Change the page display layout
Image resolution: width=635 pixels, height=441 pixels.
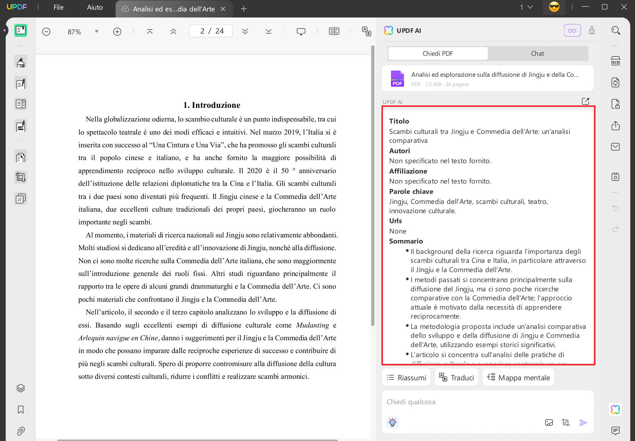(334, 31)
